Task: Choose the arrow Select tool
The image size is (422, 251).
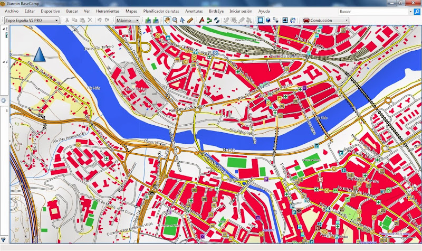Action: (x=183, y=20)
